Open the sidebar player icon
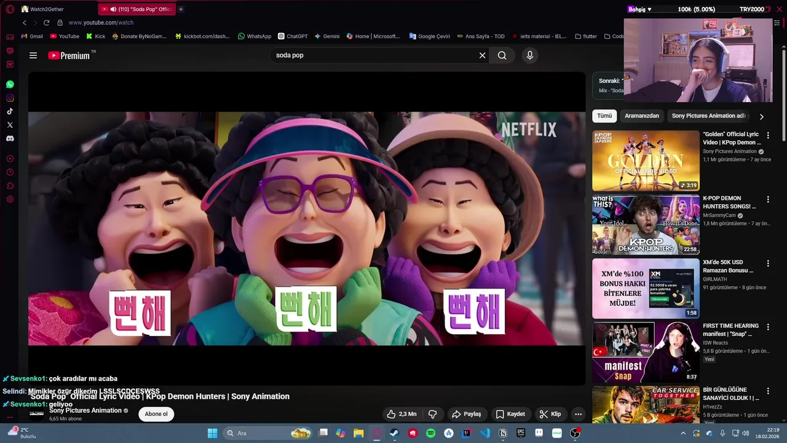This screenshot has height=443, width=787. 10,159
